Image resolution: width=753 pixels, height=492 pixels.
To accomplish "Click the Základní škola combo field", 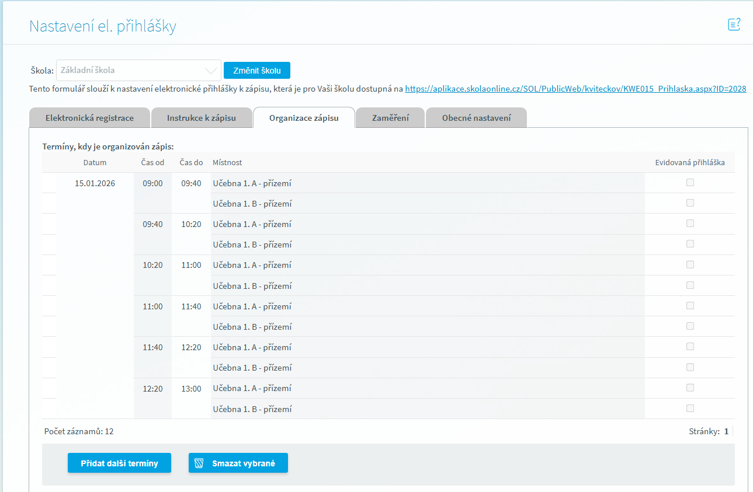I will coord(138,71).
